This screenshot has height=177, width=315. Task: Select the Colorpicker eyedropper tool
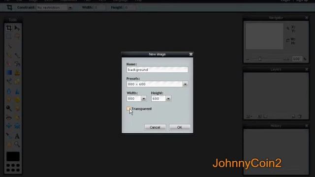9,136
